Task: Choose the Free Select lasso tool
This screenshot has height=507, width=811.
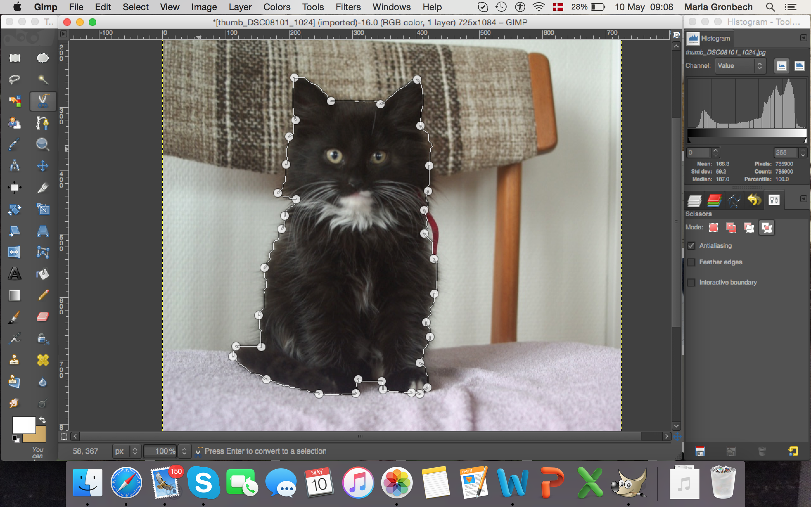Action: 14,80
